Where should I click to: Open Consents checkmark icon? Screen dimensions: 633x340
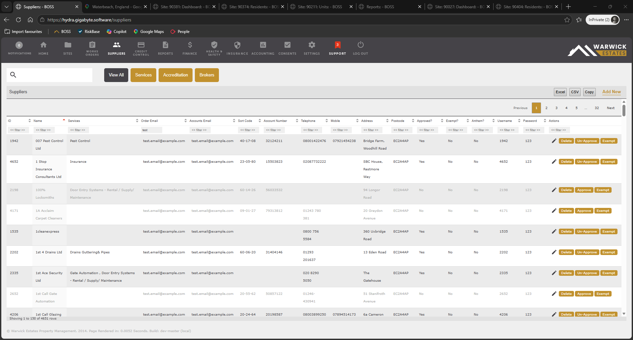(287, 45)
